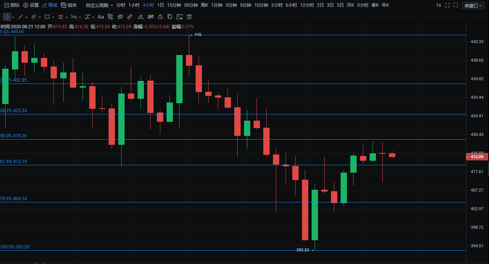Viewport: 489px width, 264px height.
Task: Select the freehand brush drawing tool
Action: 140,17
